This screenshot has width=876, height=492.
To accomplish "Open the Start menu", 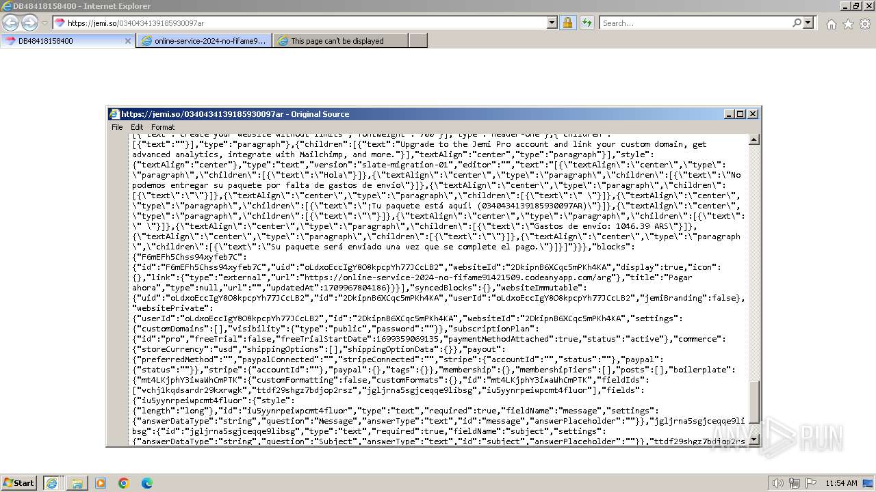I will point(18,482).
